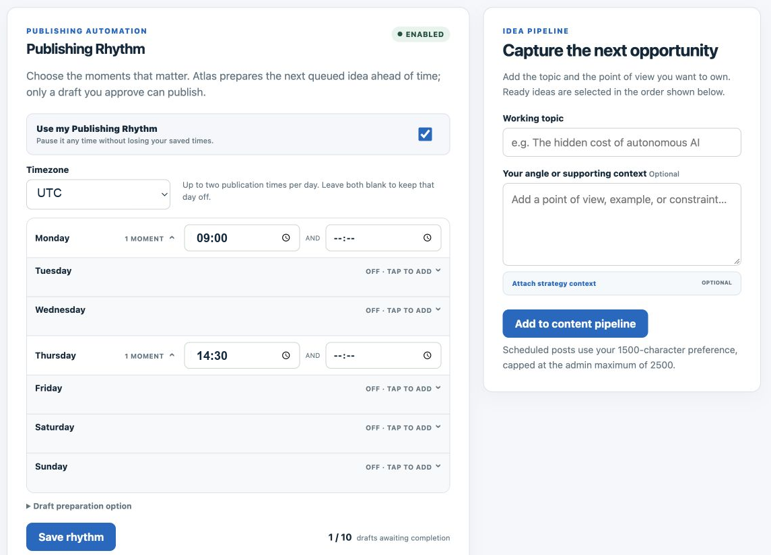Click the "Your angle or supporting context" label
This screenshot has height=555, width=771.
point(574,174)
